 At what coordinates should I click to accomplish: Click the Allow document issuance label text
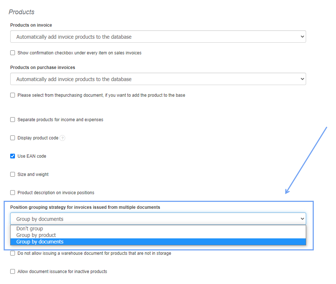point(62,272)
